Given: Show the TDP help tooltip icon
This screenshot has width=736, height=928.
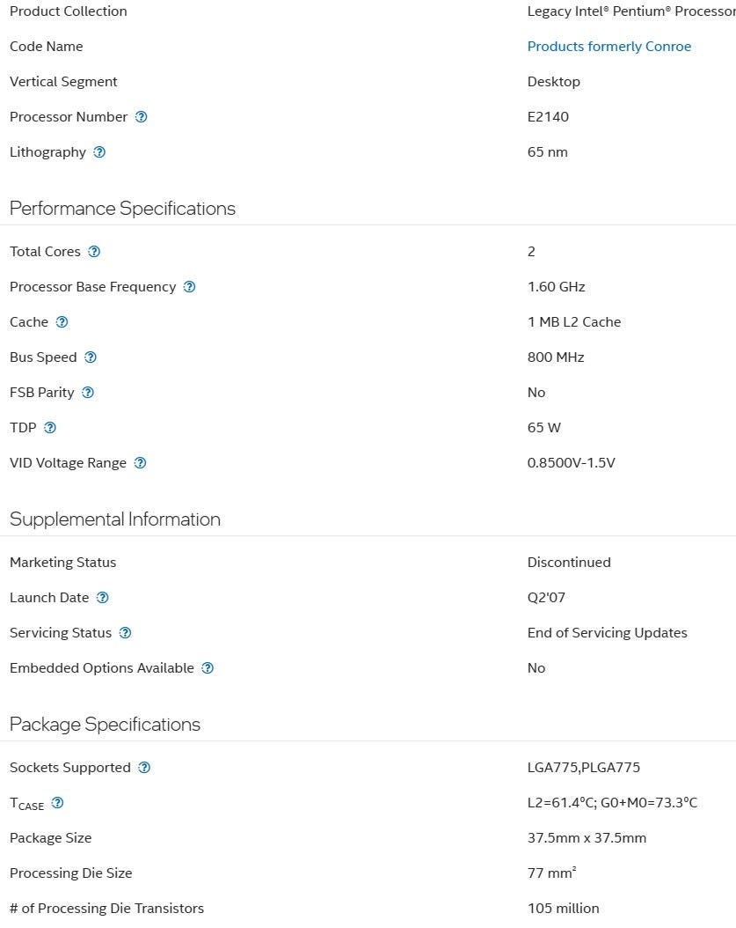Looking at the screenshot, I should click(x=50, y=428).
